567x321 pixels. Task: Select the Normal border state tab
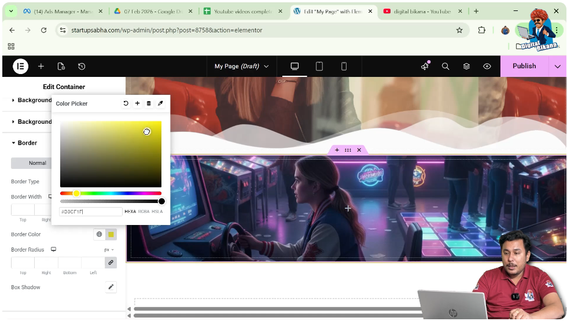[37, 163]
